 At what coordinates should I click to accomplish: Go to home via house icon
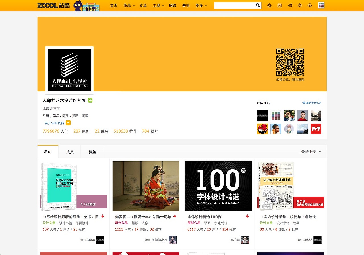pyautogui.click(x=269, y=5)
